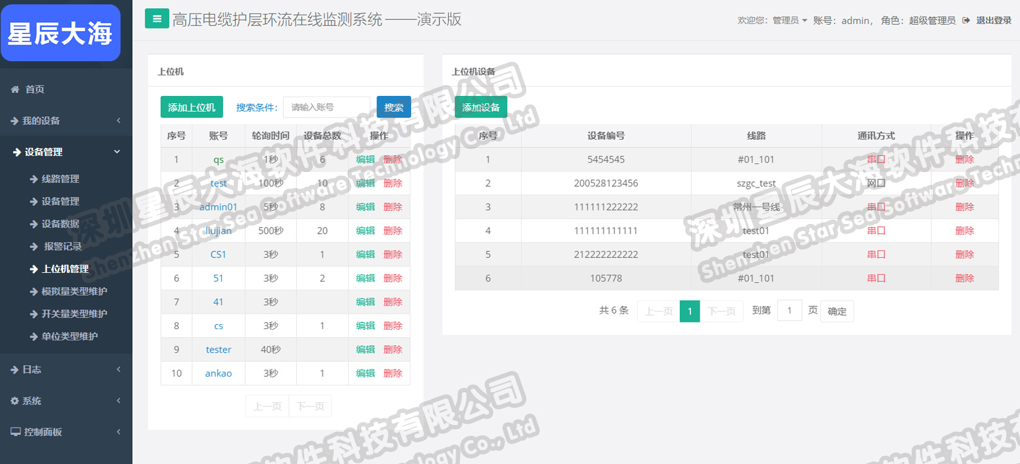Image resolution: width=1020 pixels, height=464 pixels.
Task: Click device number 111111222222
Action: click(x=606, y=207)
